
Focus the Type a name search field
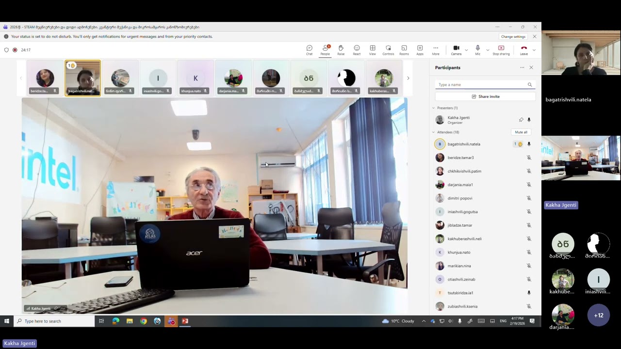click(485, 85)
